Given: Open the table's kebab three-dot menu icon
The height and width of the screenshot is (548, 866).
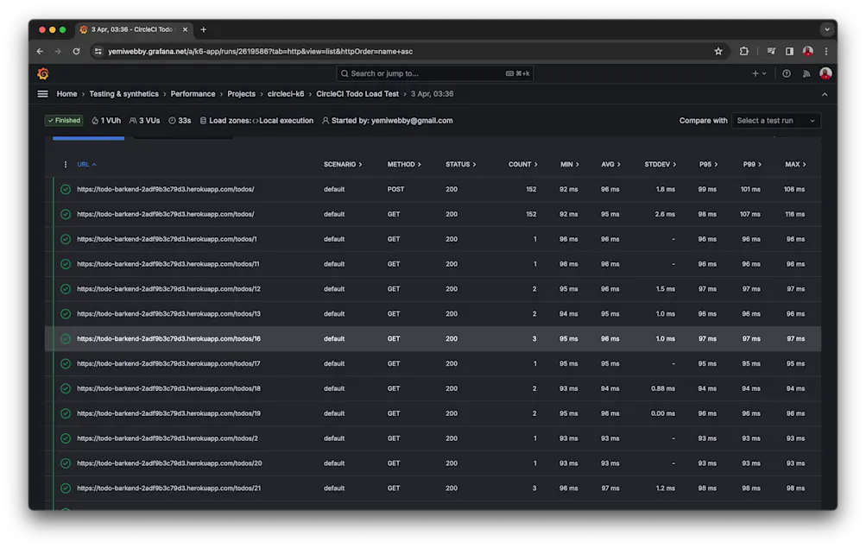Looking at the screenshot, I should pos(65,164).
